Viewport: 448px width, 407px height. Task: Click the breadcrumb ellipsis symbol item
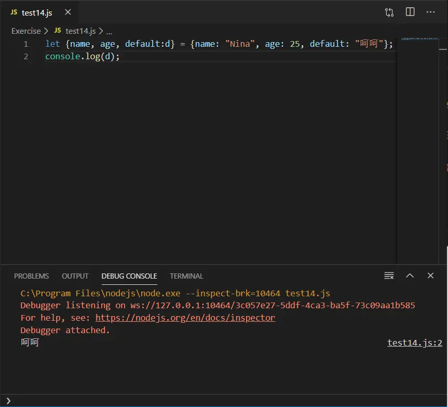pos(109,32)
